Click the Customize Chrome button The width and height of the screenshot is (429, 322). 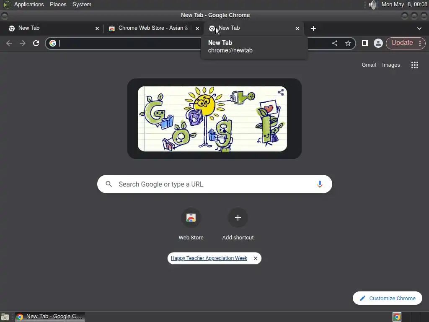point(387,298)
